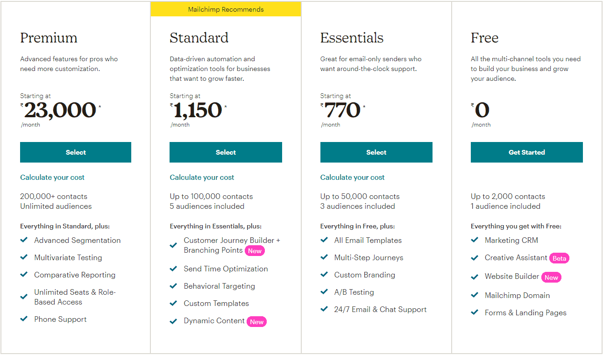Click the checkmark next to Phone Support
This screenshot has width=603, height=355.
coord(24,319)
